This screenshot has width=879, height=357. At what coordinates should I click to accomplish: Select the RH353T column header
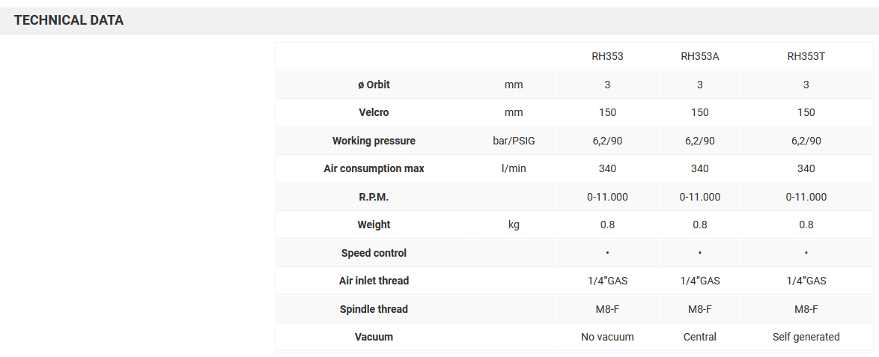806,56
